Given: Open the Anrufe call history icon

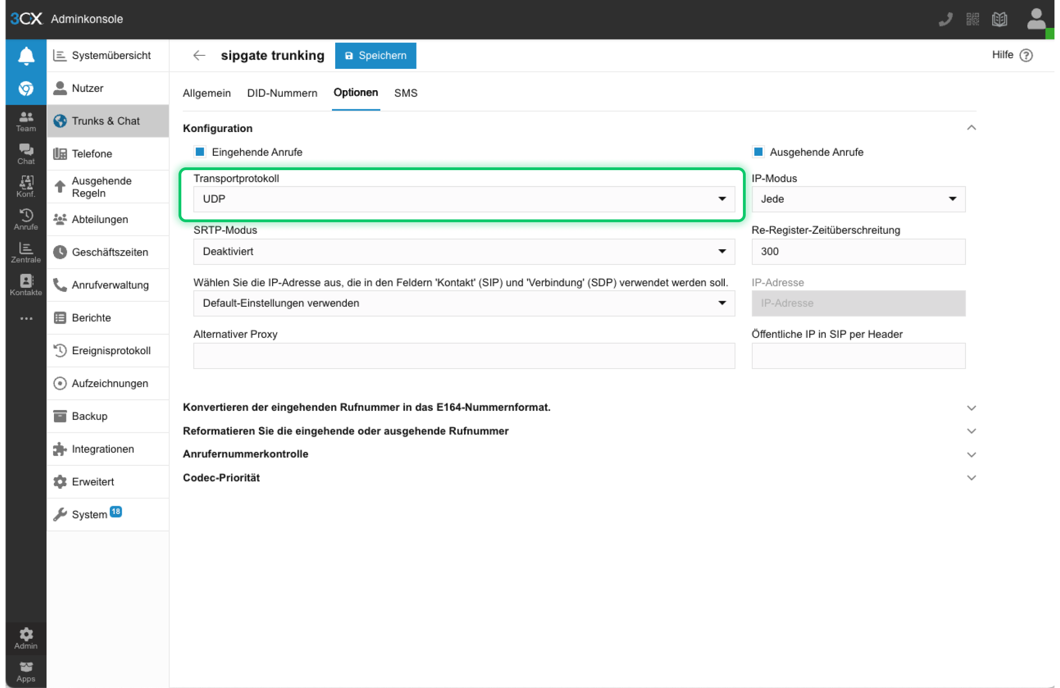Looking at the screenshot, I should (26, 219).
